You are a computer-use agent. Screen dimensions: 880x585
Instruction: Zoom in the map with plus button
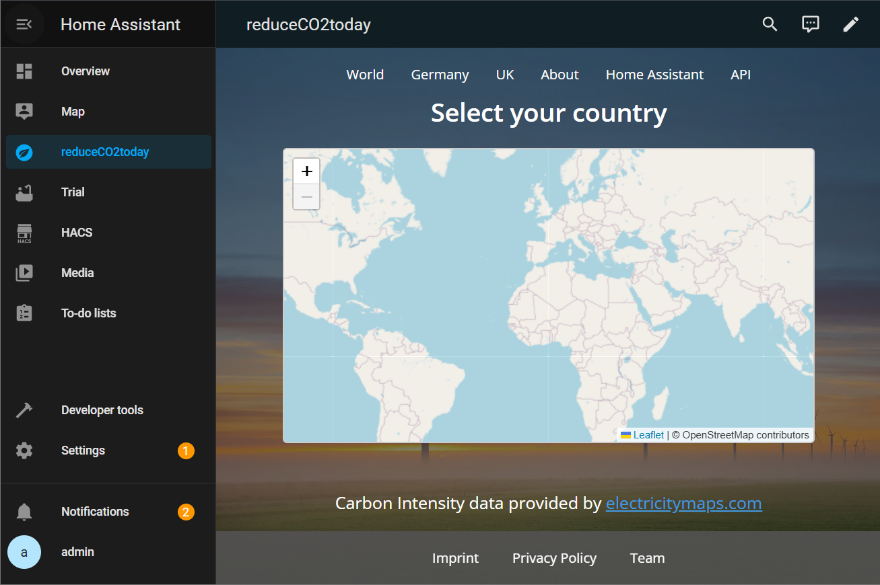pos(307,171)
